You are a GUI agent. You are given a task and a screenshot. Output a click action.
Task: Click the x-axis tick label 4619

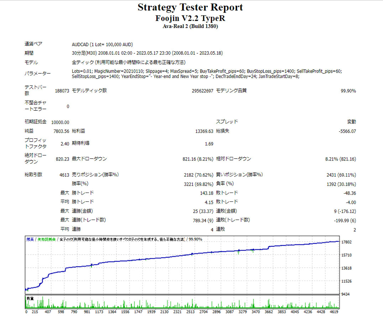coord(334,312)
